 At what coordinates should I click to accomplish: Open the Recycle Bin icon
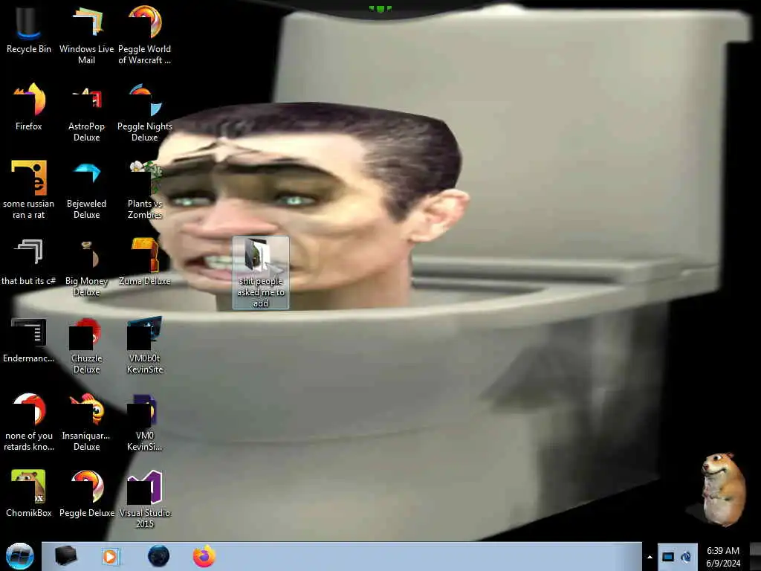29,30
